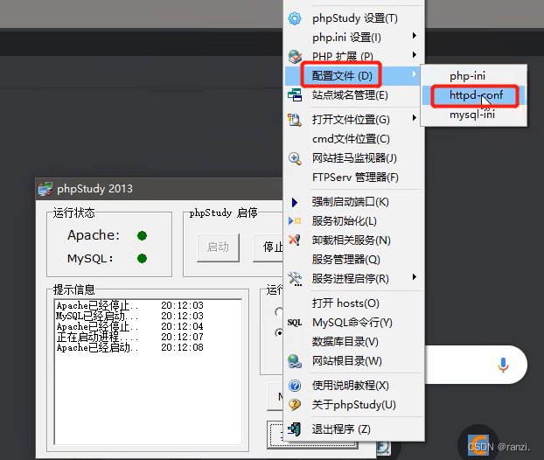544x460 pixels.
Task: Select mysql-ini in the submenu
Action: click(473, 115)
